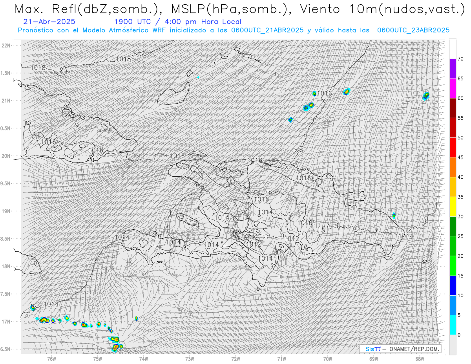Click the colorbar value '45'
Viewport: 471px width, 364px height.
point(460,157)
